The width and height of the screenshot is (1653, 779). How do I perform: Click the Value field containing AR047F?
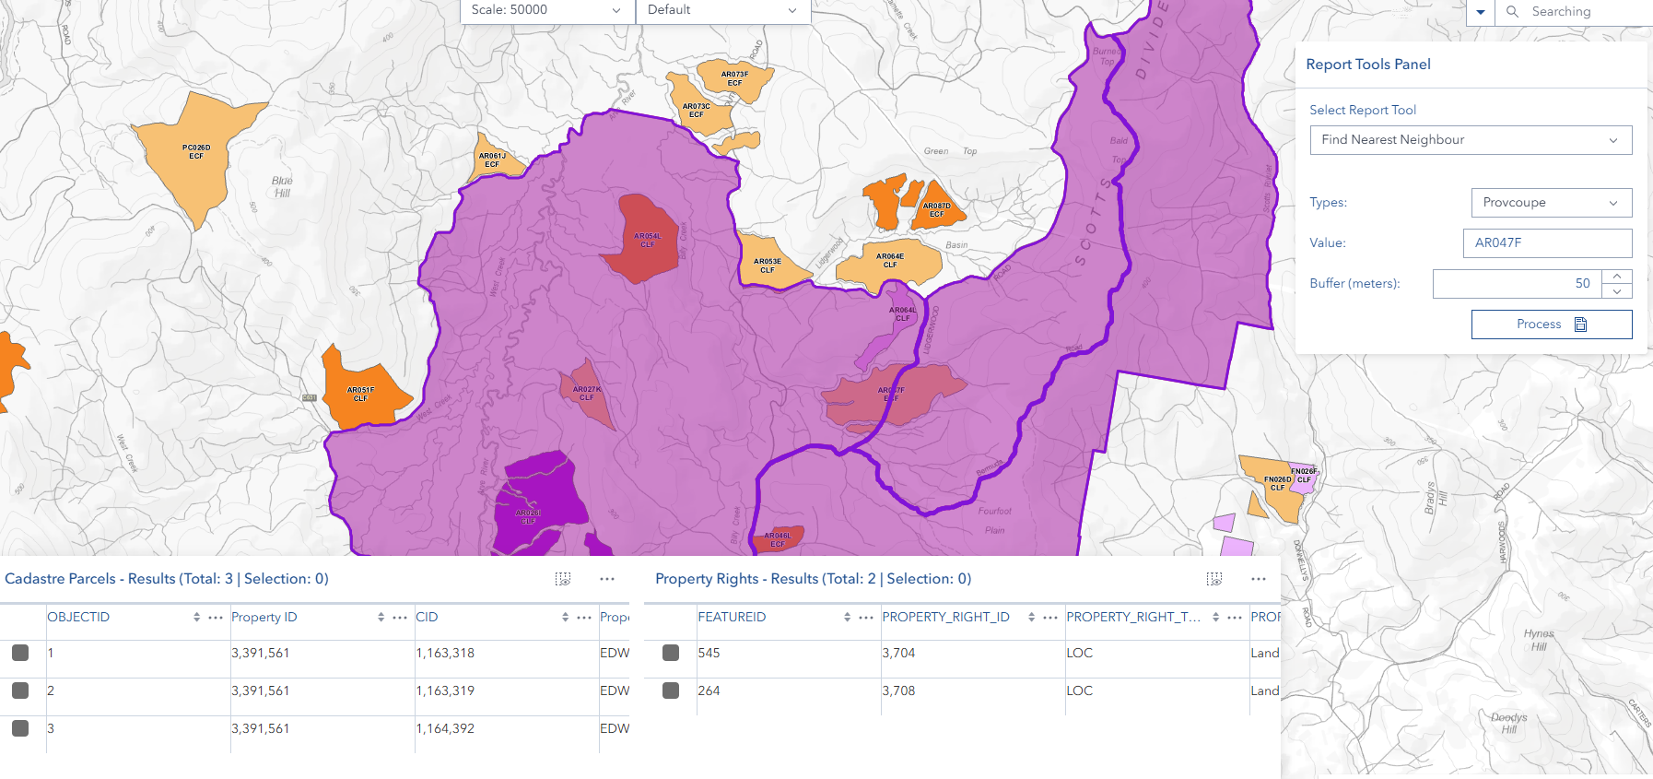coord(1546,243)
